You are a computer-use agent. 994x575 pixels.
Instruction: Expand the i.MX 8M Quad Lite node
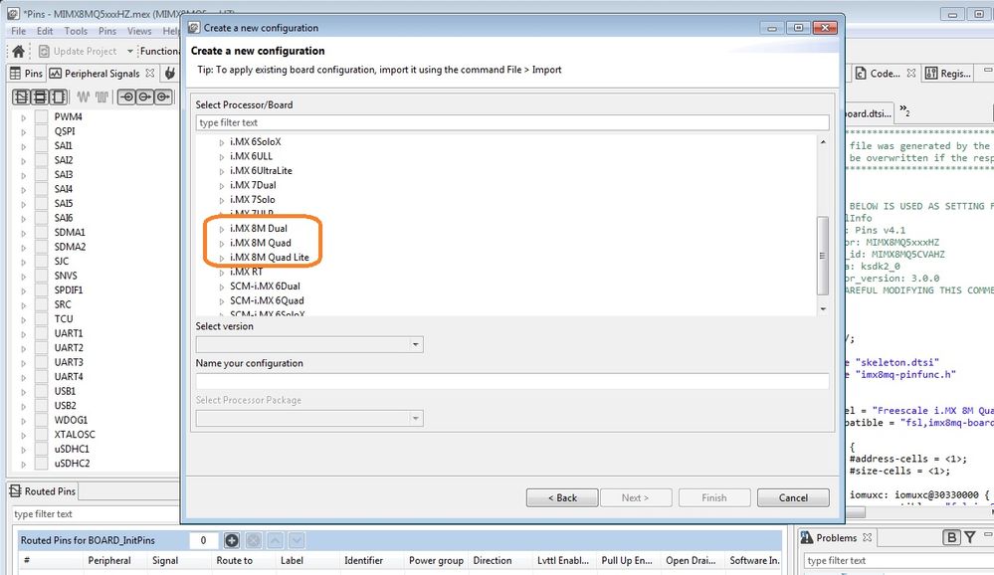[221, 259]
